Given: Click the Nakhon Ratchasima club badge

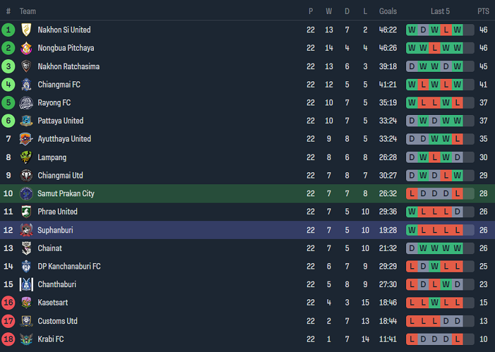Looking at the screenshot, I should [26, 66].
